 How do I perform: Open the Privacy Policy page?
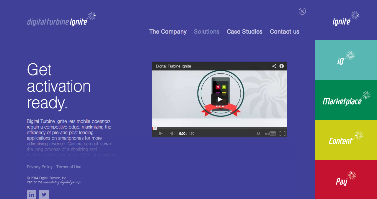[40, 167]
